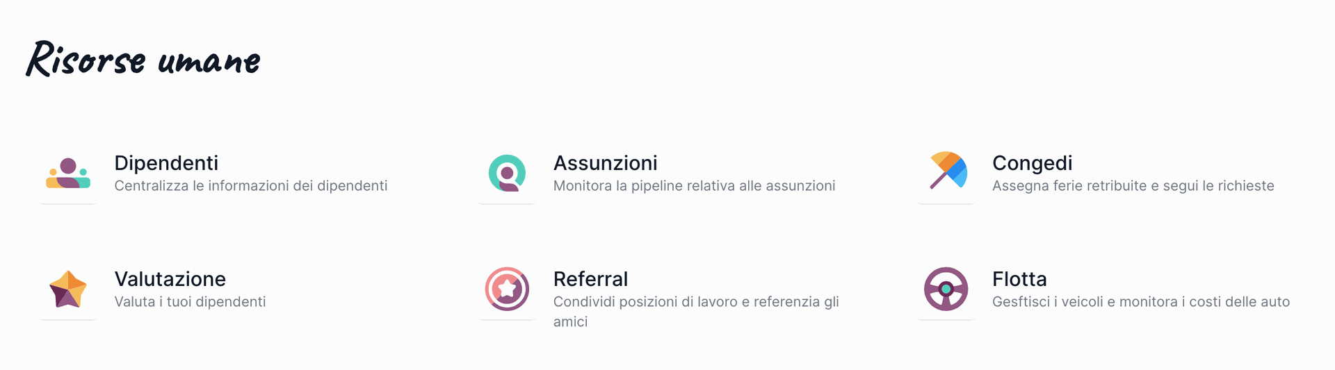Image resolution: width=1335 pixels, height=370 pixels.
Task: Open the Assunzioni title link
Action: [x=605, y=163]
